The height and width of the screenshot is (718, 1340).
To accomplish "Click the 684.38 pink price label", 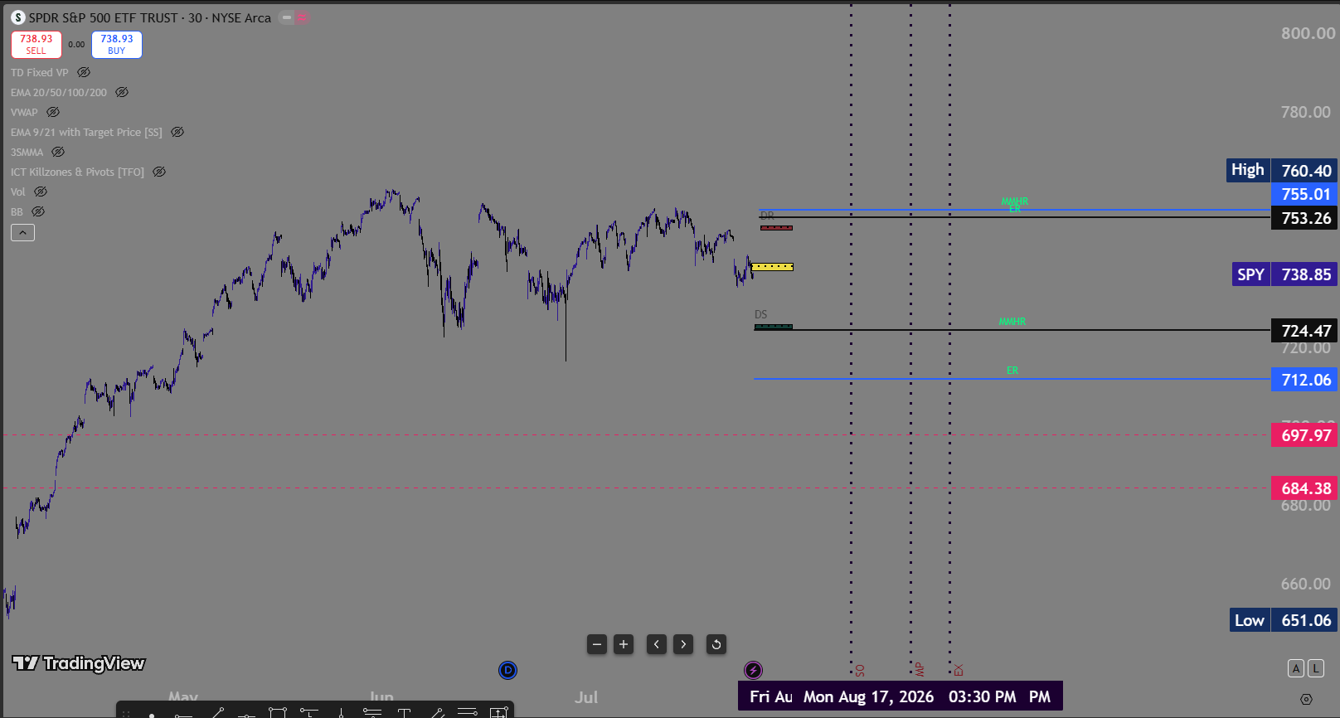I will click(1304, 488).
